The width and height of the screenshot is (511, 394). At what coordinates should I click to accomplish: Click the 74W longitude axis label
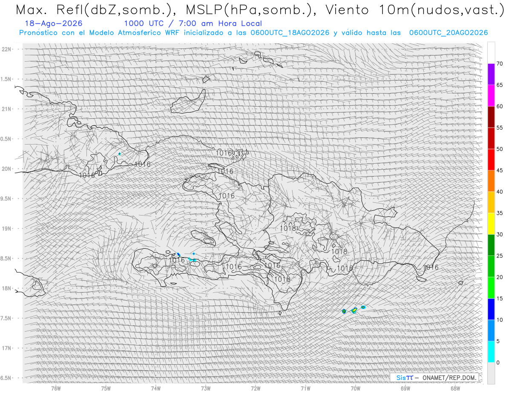156,388
